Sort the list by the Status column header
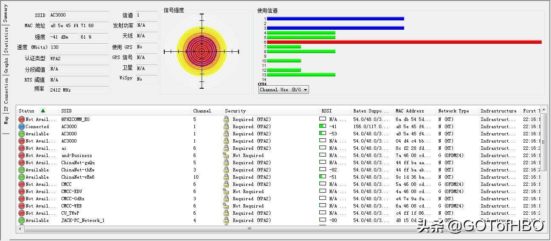551x241 pixels. click(37, 111)
